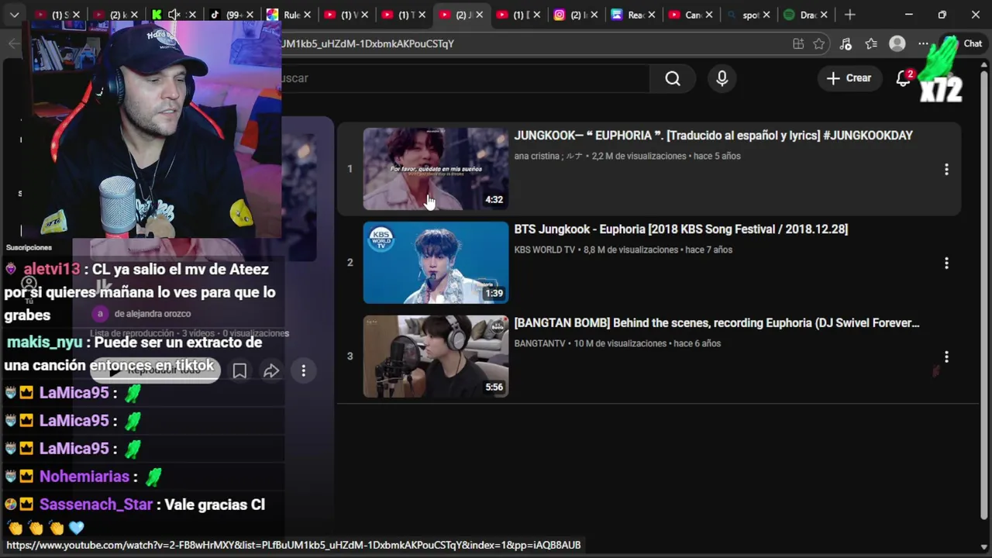Viewport: 992px width, 558px height.
Task: Open title 'JUNGKOOK— EUPHORIA [Traducido al español y lyrics]'
Action: point(713,136)
